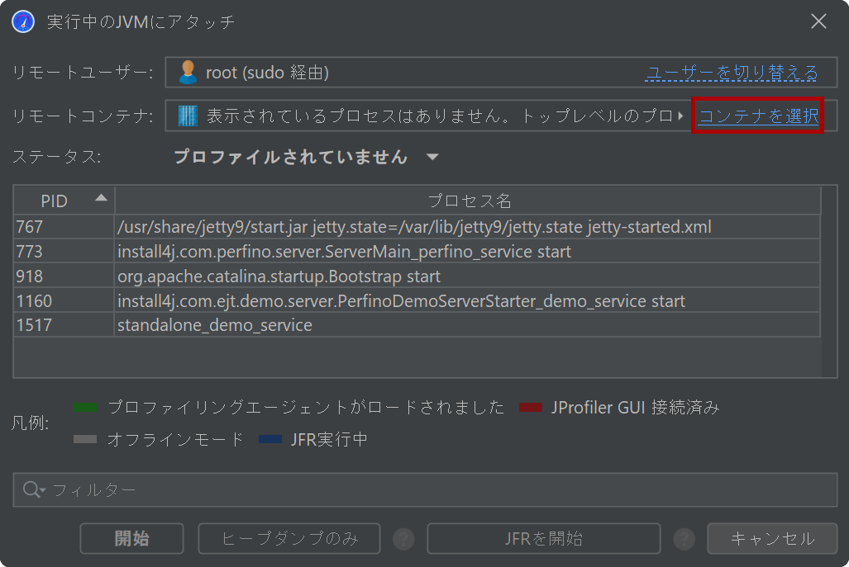
Task: Select the PerfinoDemoServerStarter process row
Action: (x=417, y=301)
